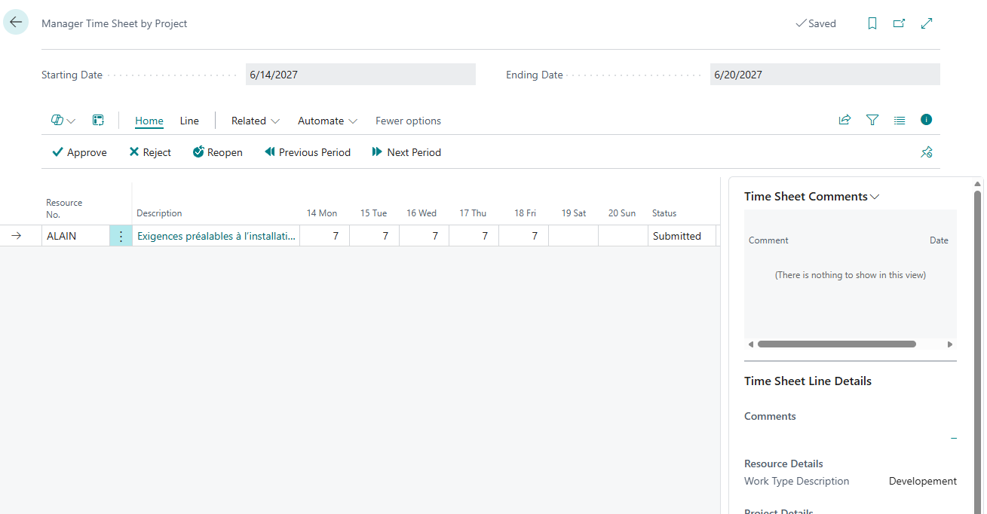Open the Automate menu
987x514 pixels.
327,121
